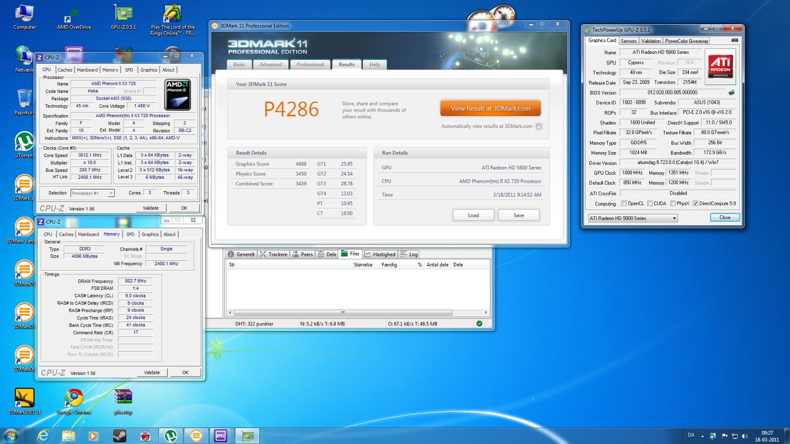Click the BIOS save chip icon in GPU-Z
Screen dimensions: 790x444
click(732, 92)
